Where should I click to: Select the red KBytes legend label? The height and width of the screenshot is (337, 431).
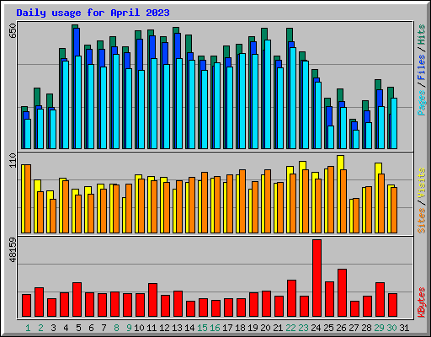tap(421, 302)
